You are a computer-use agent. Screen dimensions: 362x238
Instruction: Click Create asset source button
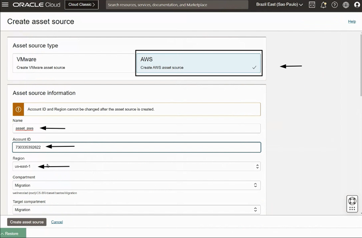pyautogui.click(x=27, y=222)
